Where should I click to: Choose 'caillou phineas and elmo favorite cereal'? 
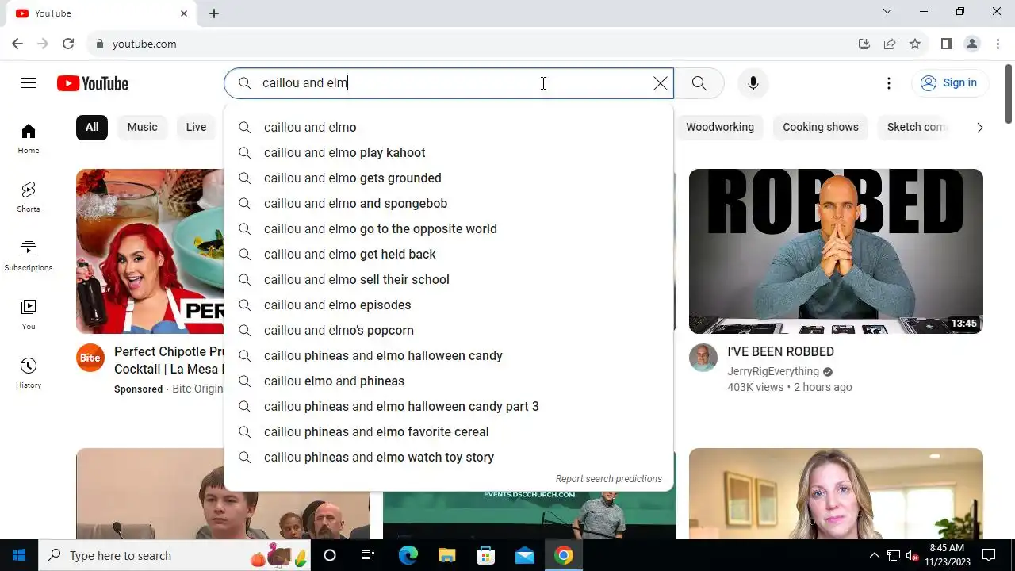point(449,431)
